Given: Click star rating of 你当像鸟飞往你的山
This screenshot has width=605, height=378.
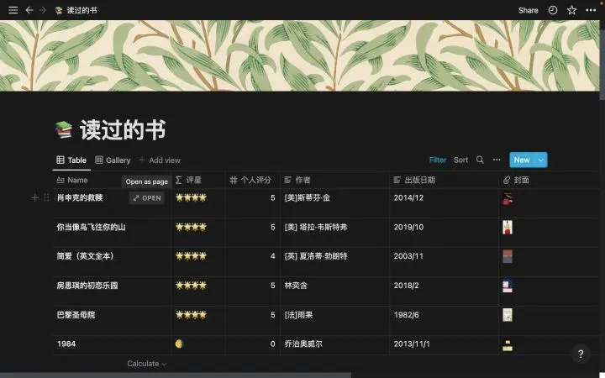Looking at the screenshot, I should (191, 227).
